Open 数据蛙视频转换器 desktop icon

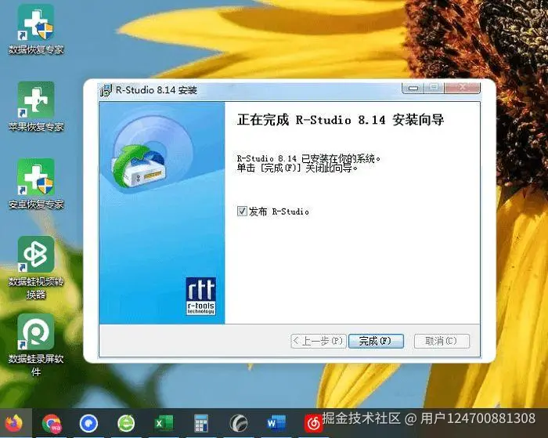[x=36, y=268]
